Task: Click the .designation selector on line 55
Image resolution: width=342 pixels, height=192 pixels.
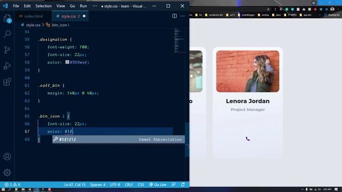Action: (52, 39)
